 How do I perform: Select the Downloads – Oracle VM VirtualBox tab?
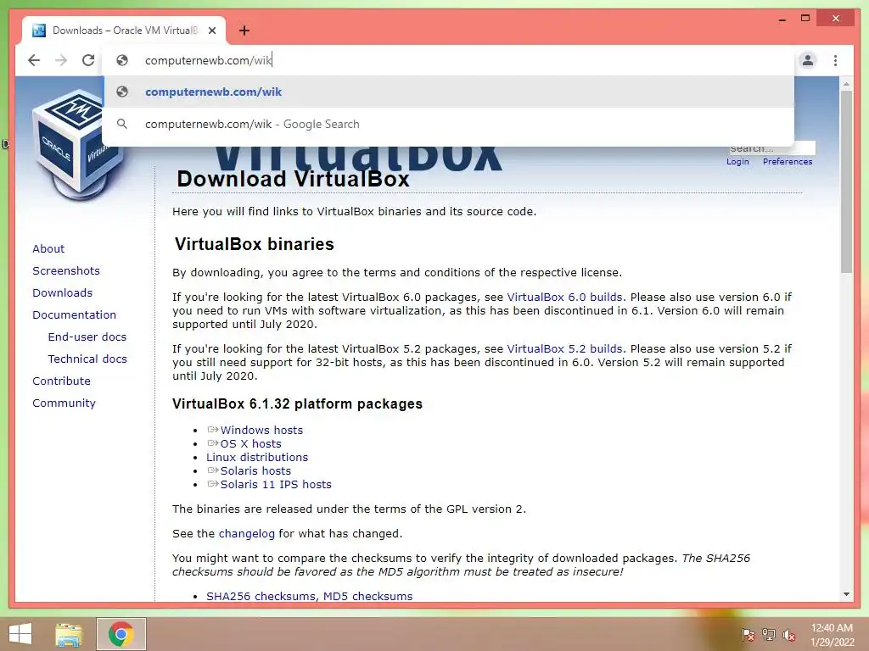coord(124,31)
